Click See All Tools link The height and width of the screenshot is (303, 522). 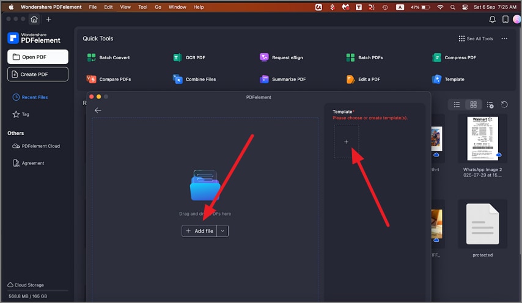pyautogui.click(x=476, y=38)
